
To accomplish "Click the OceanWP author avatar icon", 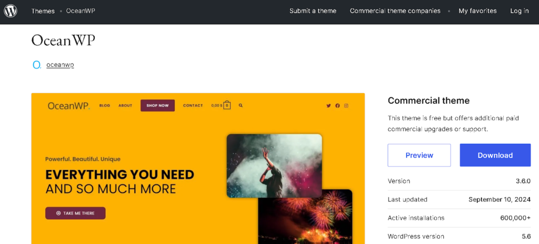I will (37, 65).
